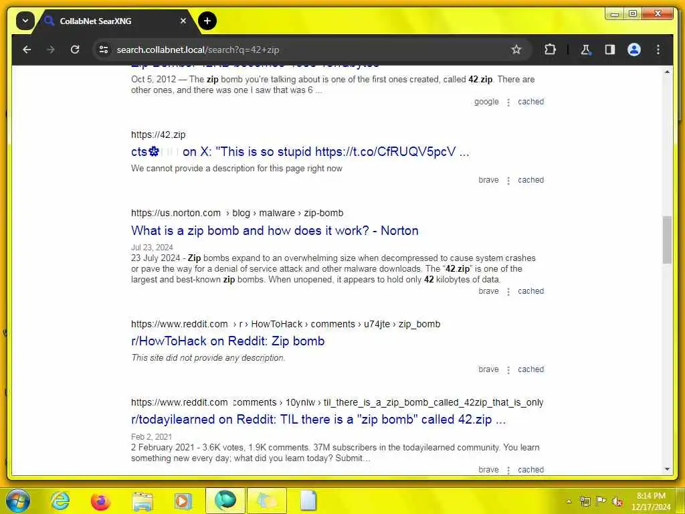The image size is (685, 514).
Task: Open the muted volume tray icon
Action: 617,501
